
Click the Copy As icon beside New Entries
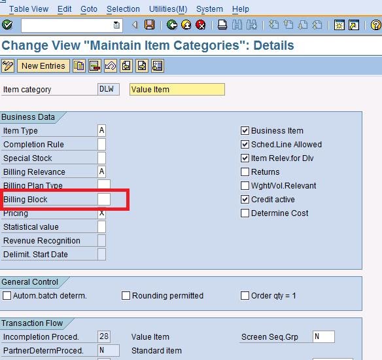click(x=79, y=66)
